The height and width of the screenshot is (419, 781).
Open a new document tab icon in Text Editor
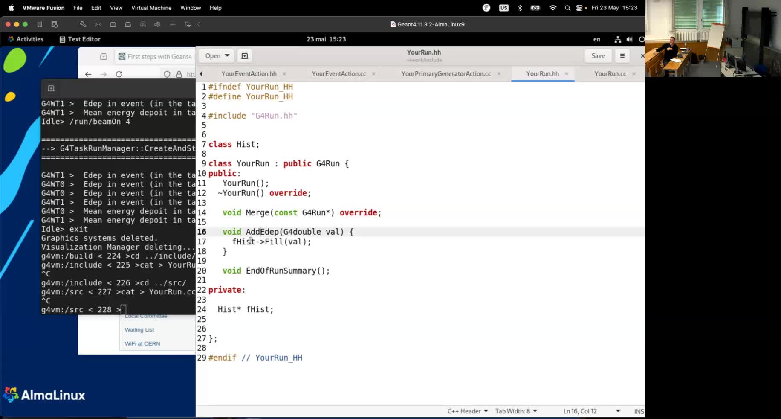244,55
